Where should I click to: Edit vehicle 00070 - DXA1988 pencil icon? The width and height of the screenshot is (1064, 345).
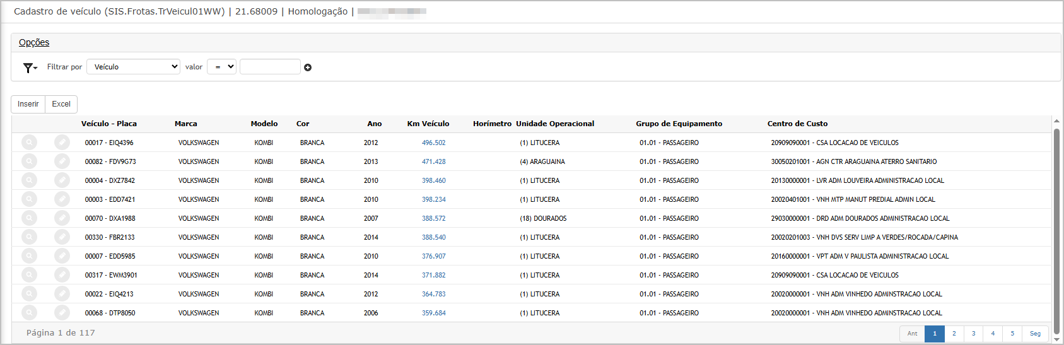coord(62,218)
